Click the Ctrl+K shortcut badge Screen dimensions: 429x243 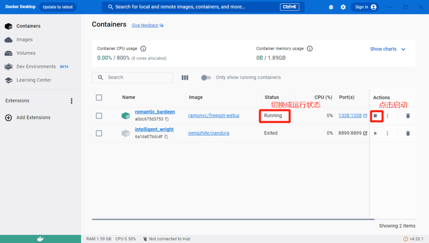point(290,7)
